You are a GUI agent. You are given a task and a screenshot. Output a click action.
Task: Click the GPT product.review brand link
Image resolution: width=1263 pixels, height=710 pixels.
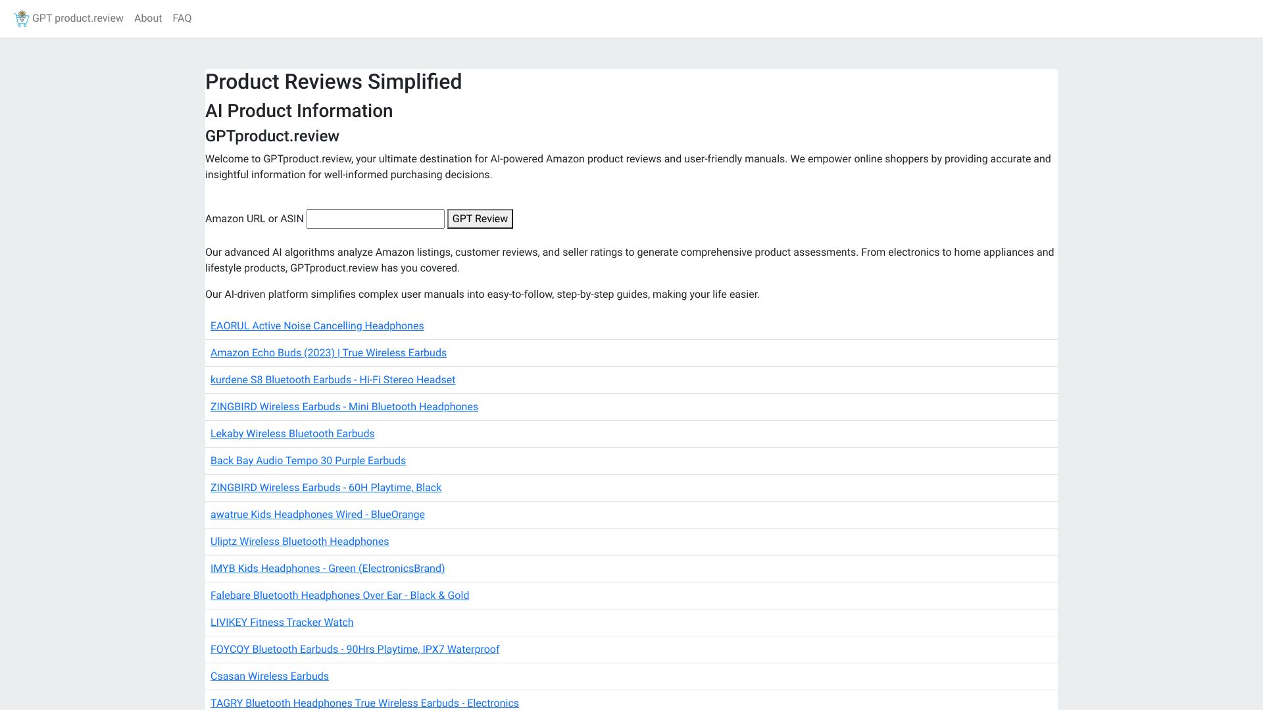[x=78, y=18]
